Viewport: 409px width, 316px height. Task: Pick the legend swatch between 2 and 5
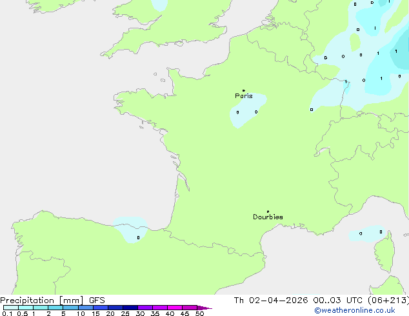click(x=55, y=308)
